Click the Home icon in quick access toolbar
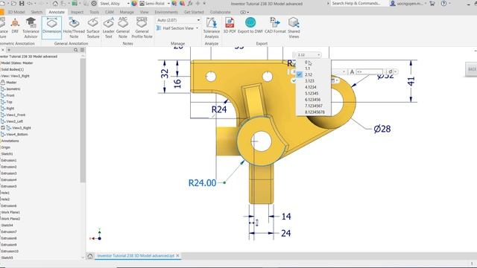The image size is (477, 268). point(55,3)
